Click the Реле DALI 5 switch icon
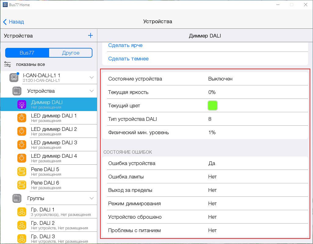The image size is (313, 244). 22,171
